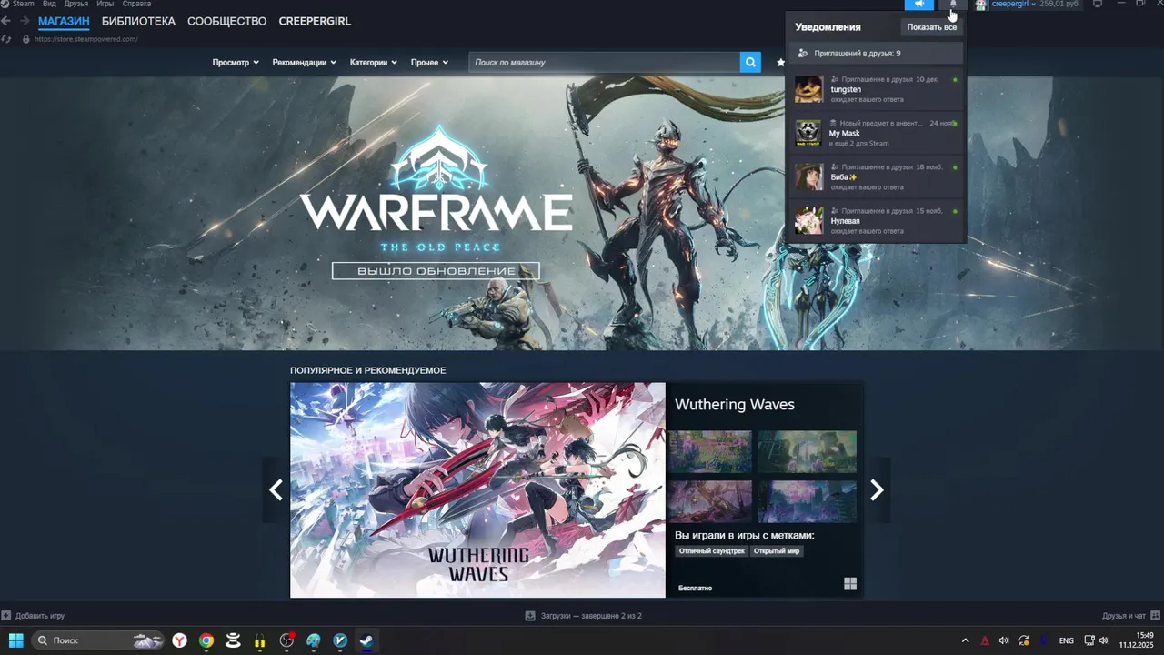Click the Показать все button
1164x655 pixels.
[931, 27]
